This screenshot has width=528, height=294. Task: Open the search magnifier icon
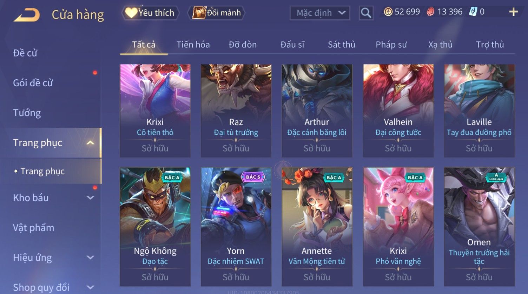(366, 13)
